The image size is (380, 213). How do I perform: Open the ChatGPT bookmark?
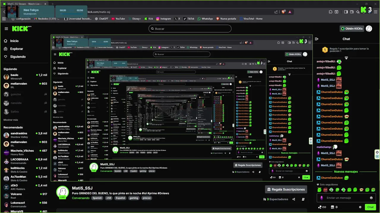(102, 19)
